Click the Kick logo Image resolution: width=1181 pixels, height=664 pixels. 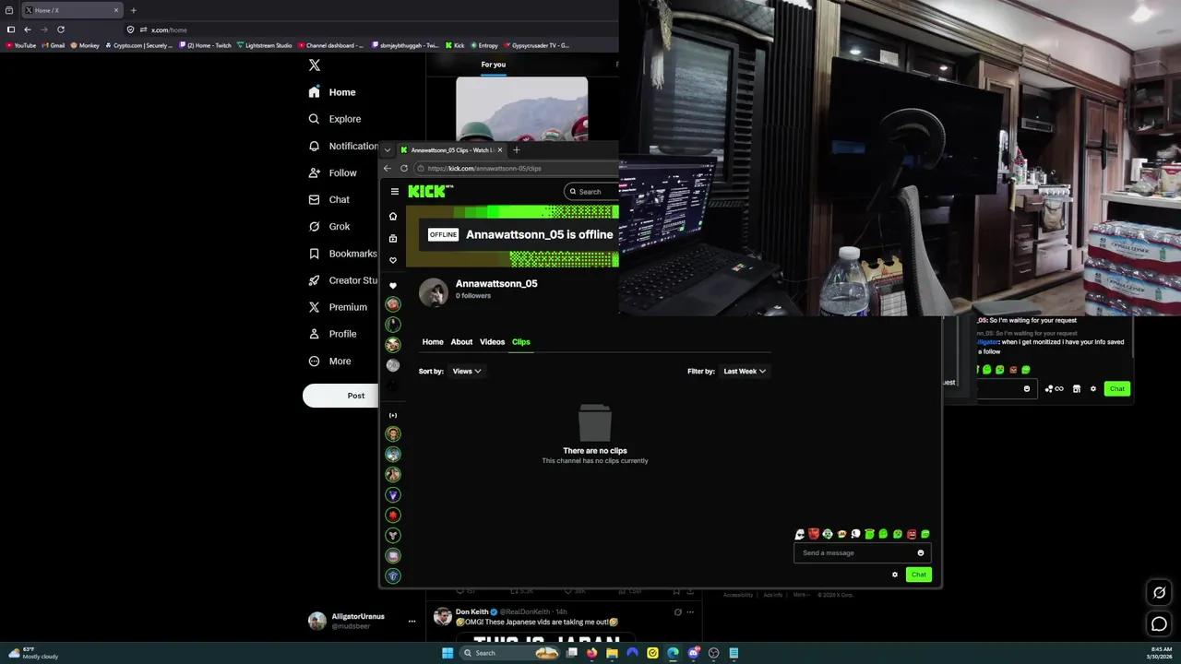tap(430, 191)
